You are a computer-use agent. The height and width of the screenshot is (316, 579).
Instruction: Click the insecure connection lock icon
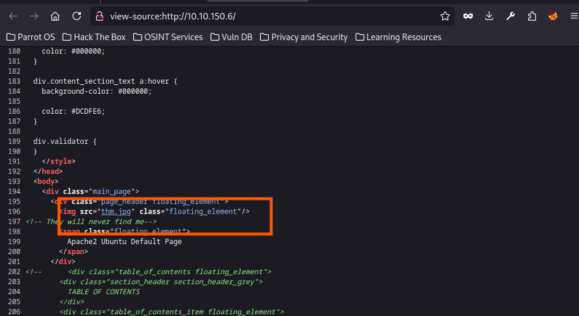click(99, 17)
